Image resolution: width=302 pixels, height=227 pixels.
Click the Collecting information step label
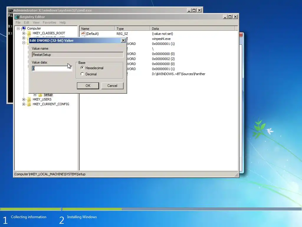(29, 217)
